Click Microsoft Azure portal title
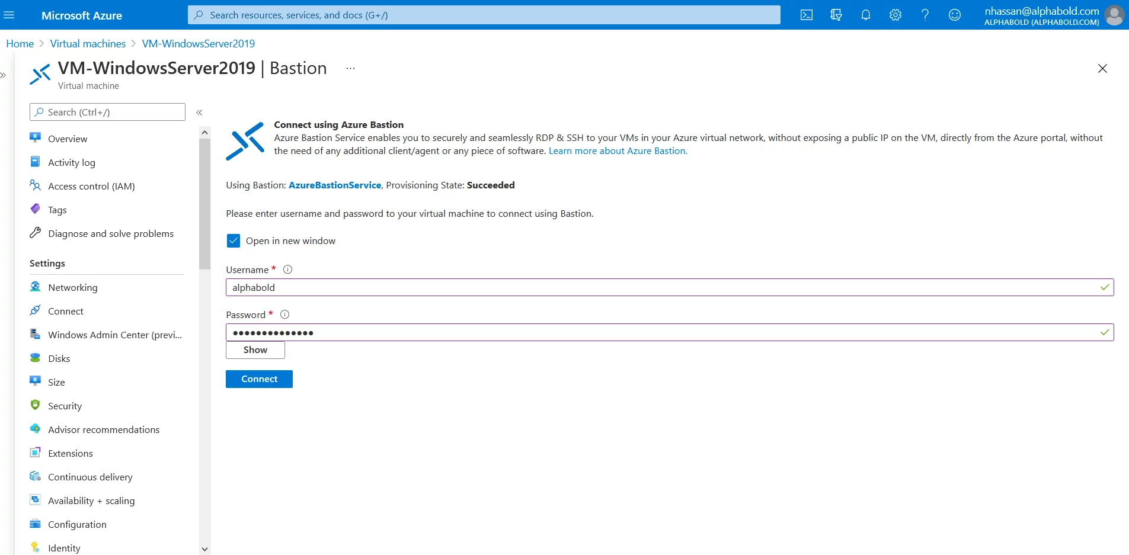 pyautogui.click(x=82, y=15)
